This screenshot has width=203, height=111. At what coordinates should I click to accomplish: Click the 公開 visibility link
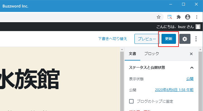pos(190,79)
